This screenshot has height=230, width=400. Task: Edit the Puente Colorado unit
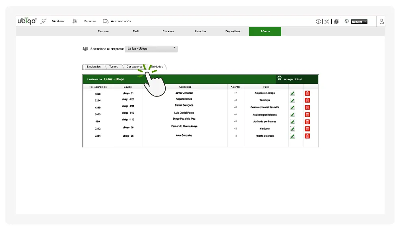pos(293,136)
